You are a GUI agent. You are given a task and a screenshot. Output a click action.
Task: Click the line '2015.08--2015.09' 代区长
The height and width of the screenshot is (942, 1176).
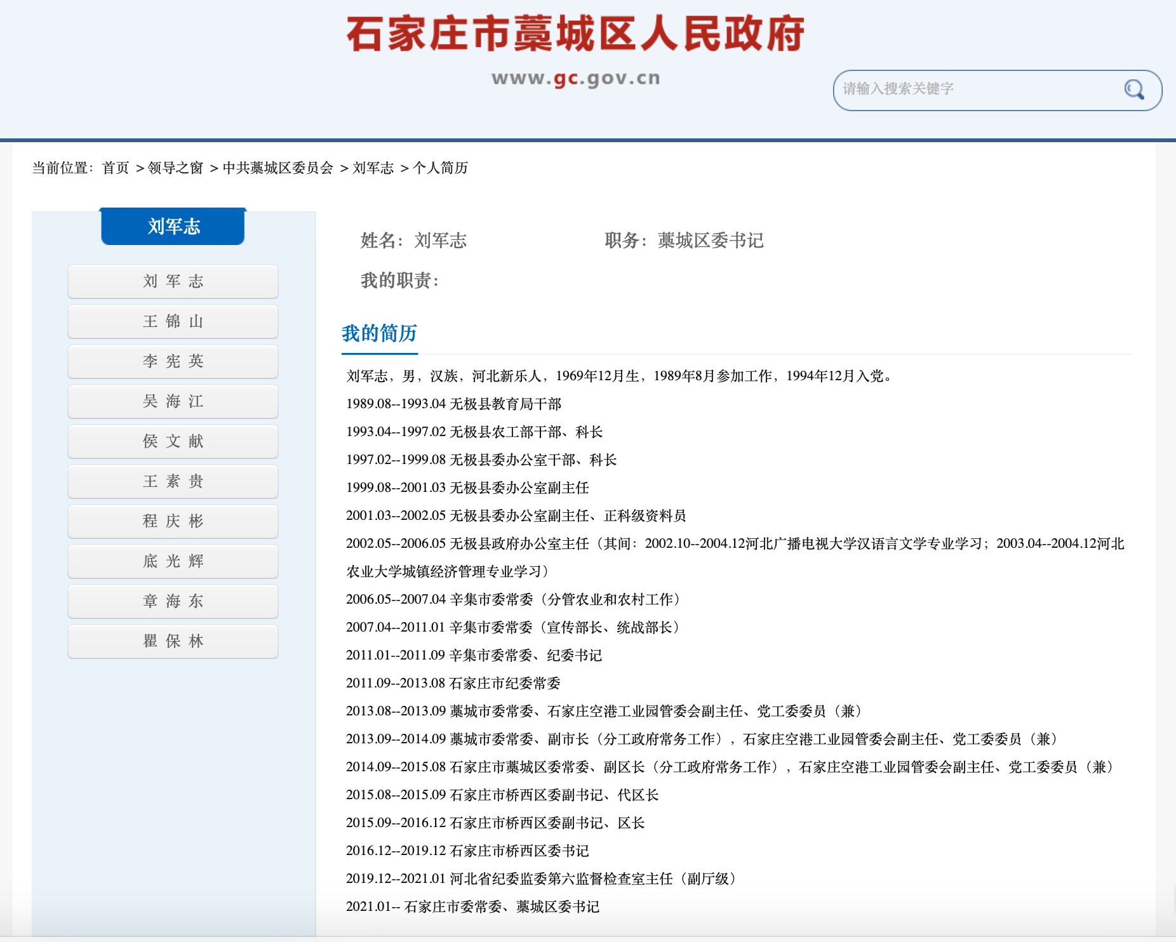point(502,795)
